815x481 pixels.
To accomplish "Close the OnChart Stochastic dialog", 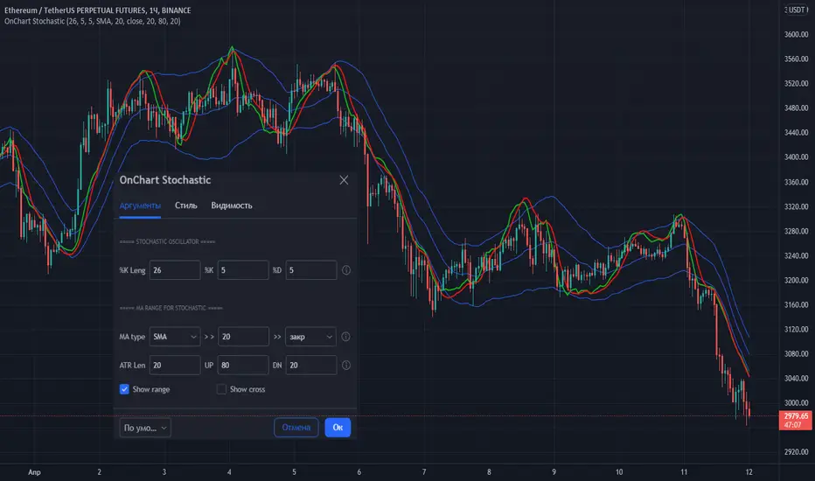I will pyautogui.click(x=344, y=180).
